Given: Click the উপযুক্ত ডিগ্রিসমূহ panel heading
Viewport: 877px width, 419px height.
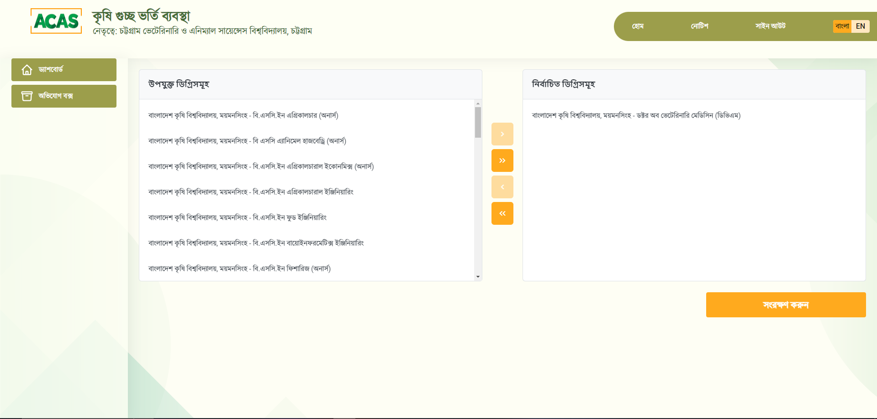Looking at the screenshot, I should point(179,84).
